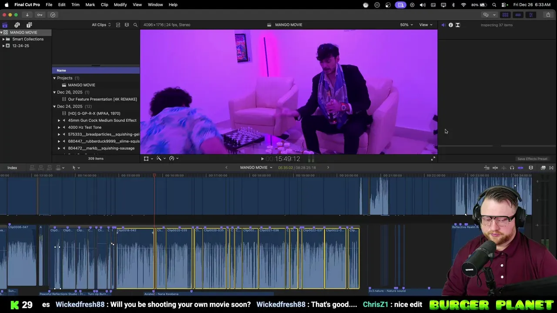557x313 pixels.
Task: Connect clip to primary storyline icon
Action: (x=32, y=168)
